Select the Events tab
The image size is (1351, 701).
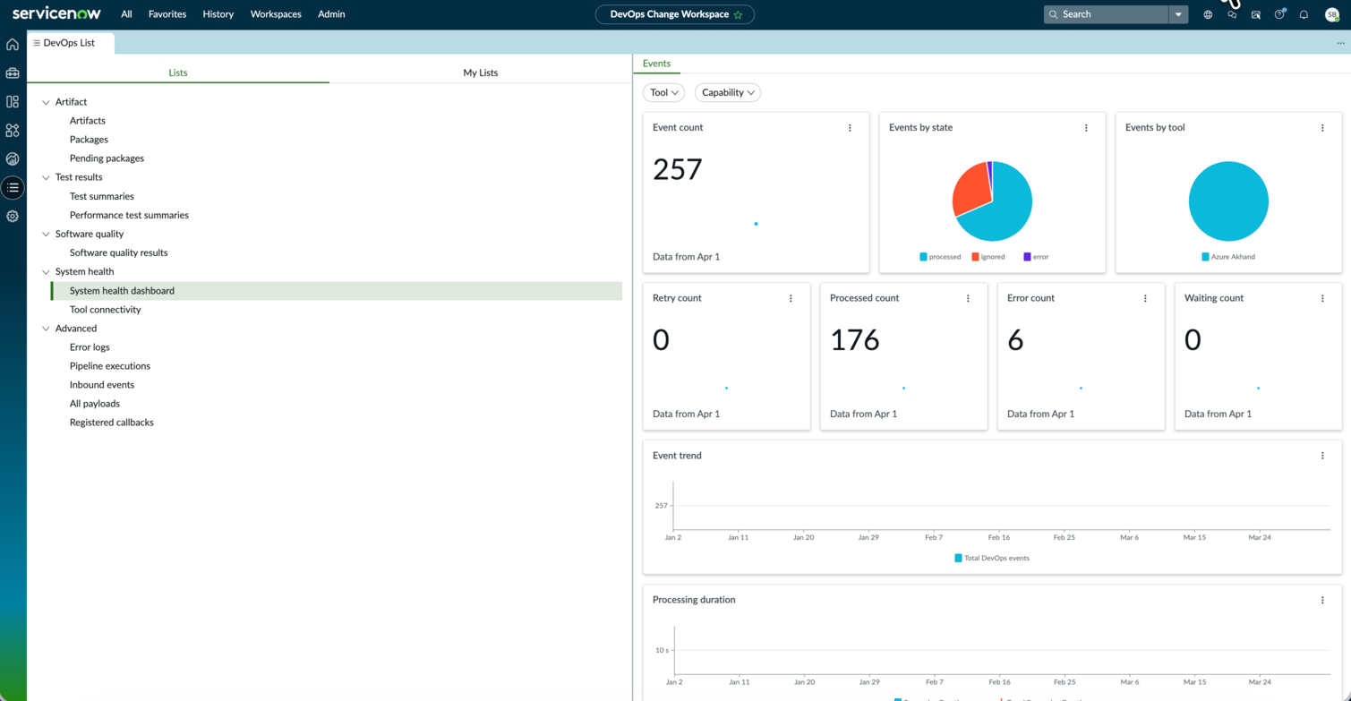pyautogui.click(x=656, y=64)
